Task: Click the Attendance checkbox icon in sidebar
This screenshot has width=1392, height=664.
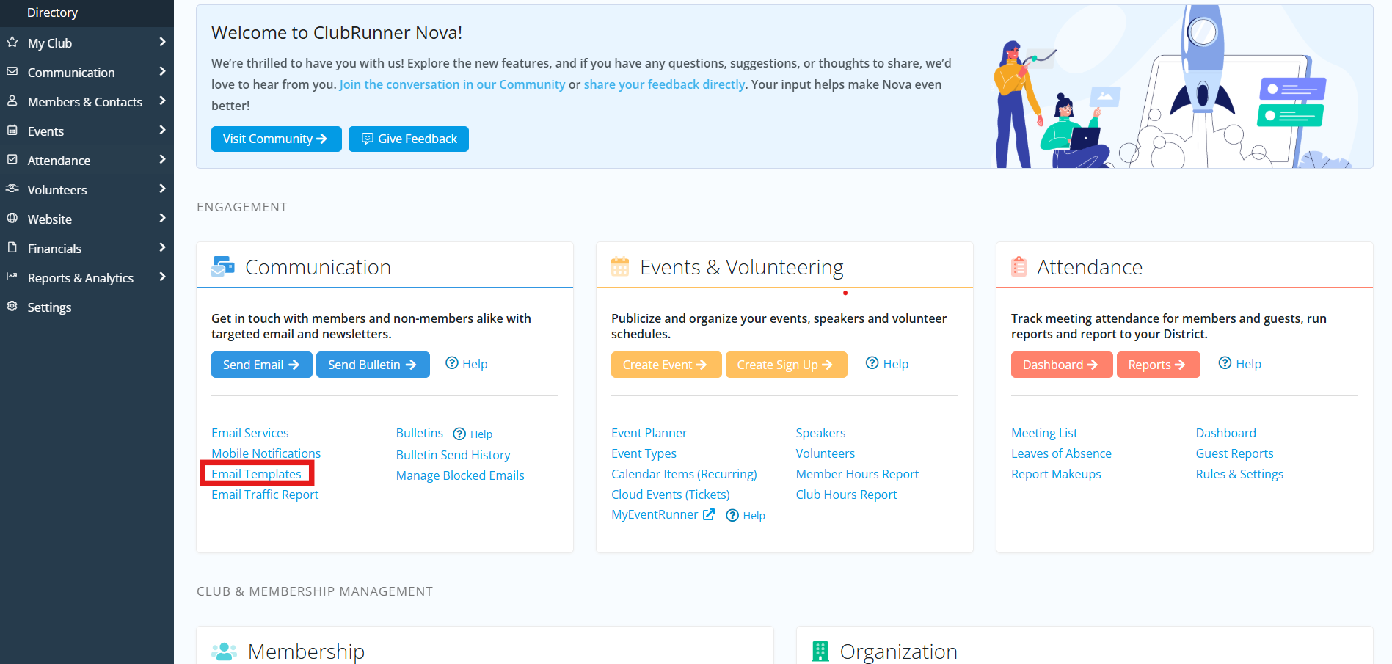Action: point(12,160)
